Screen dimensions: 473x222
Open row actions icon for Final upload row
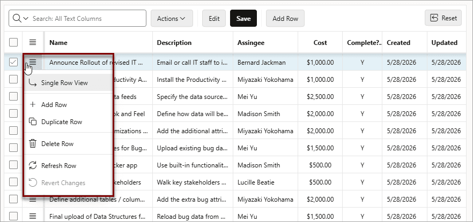pos(33,216)
